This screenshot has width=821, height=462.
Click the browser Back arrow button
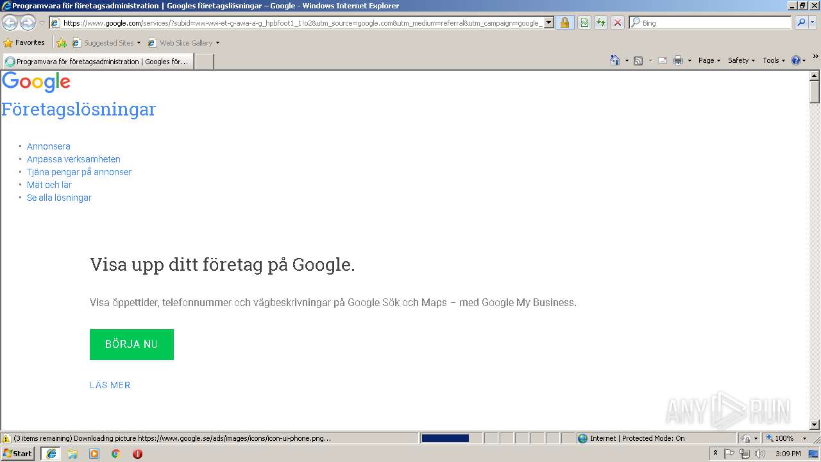(10, 22)
